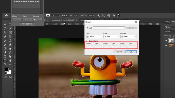
Task: Select the Type tool
Action: pyautogui.click(x=5, y=56)
